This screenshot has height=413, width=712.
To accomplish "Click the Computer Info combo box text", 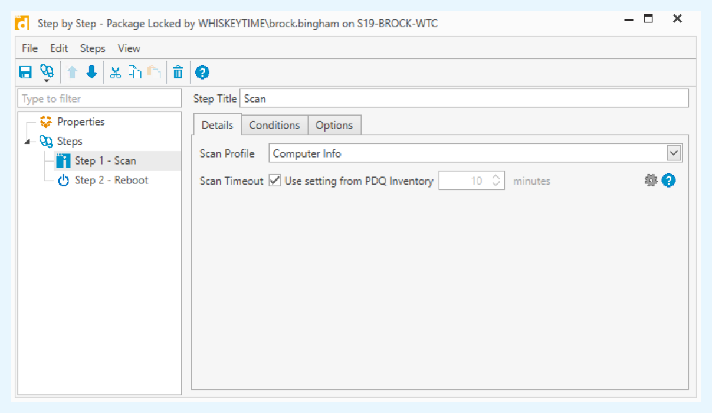I will point(307,153).
